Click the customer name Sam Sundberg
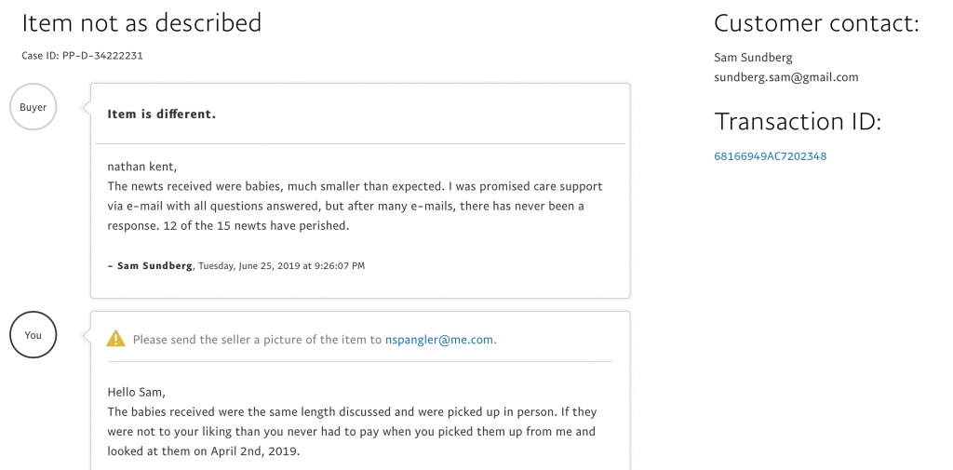953x470 pixels. coord(753,58)
